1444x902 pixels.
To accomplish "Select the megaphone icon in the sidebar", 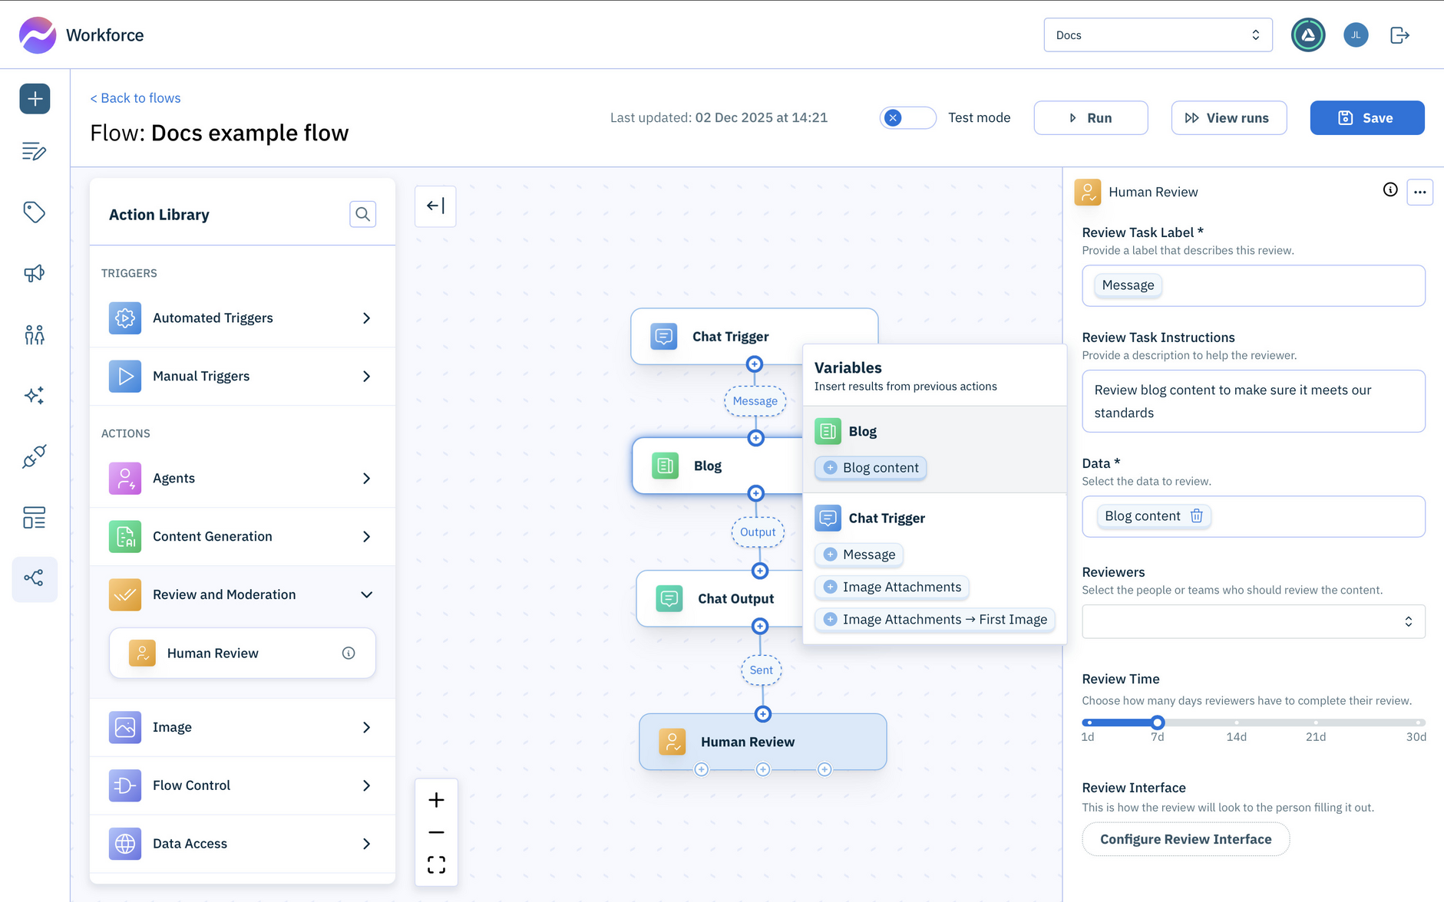I will click(35, 273).
